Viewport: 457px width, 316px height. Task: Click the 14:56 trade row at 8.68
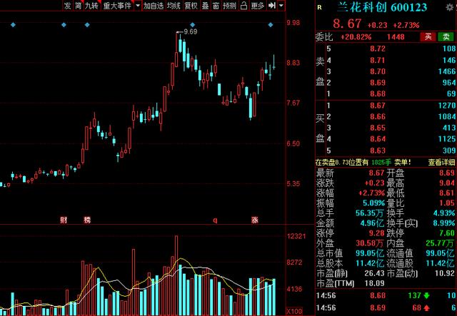[386, 295]
